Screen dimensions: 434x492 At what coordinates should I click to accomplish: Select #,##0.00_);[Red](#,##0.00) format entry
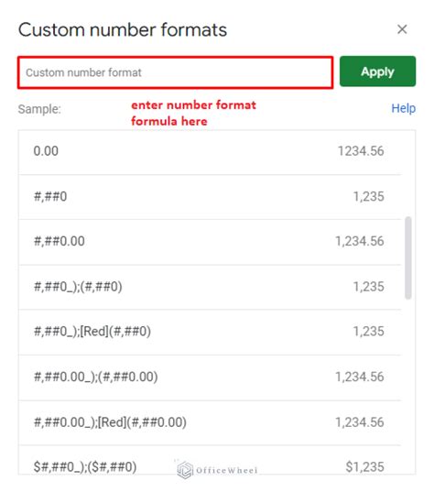[210, 422]
